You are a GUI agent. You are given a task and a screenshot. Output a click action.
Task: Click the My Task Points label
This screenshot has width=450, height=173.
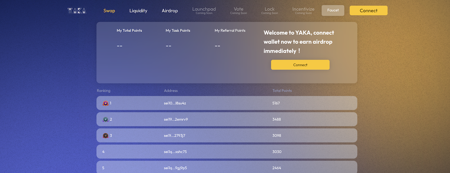pos(178,31)
